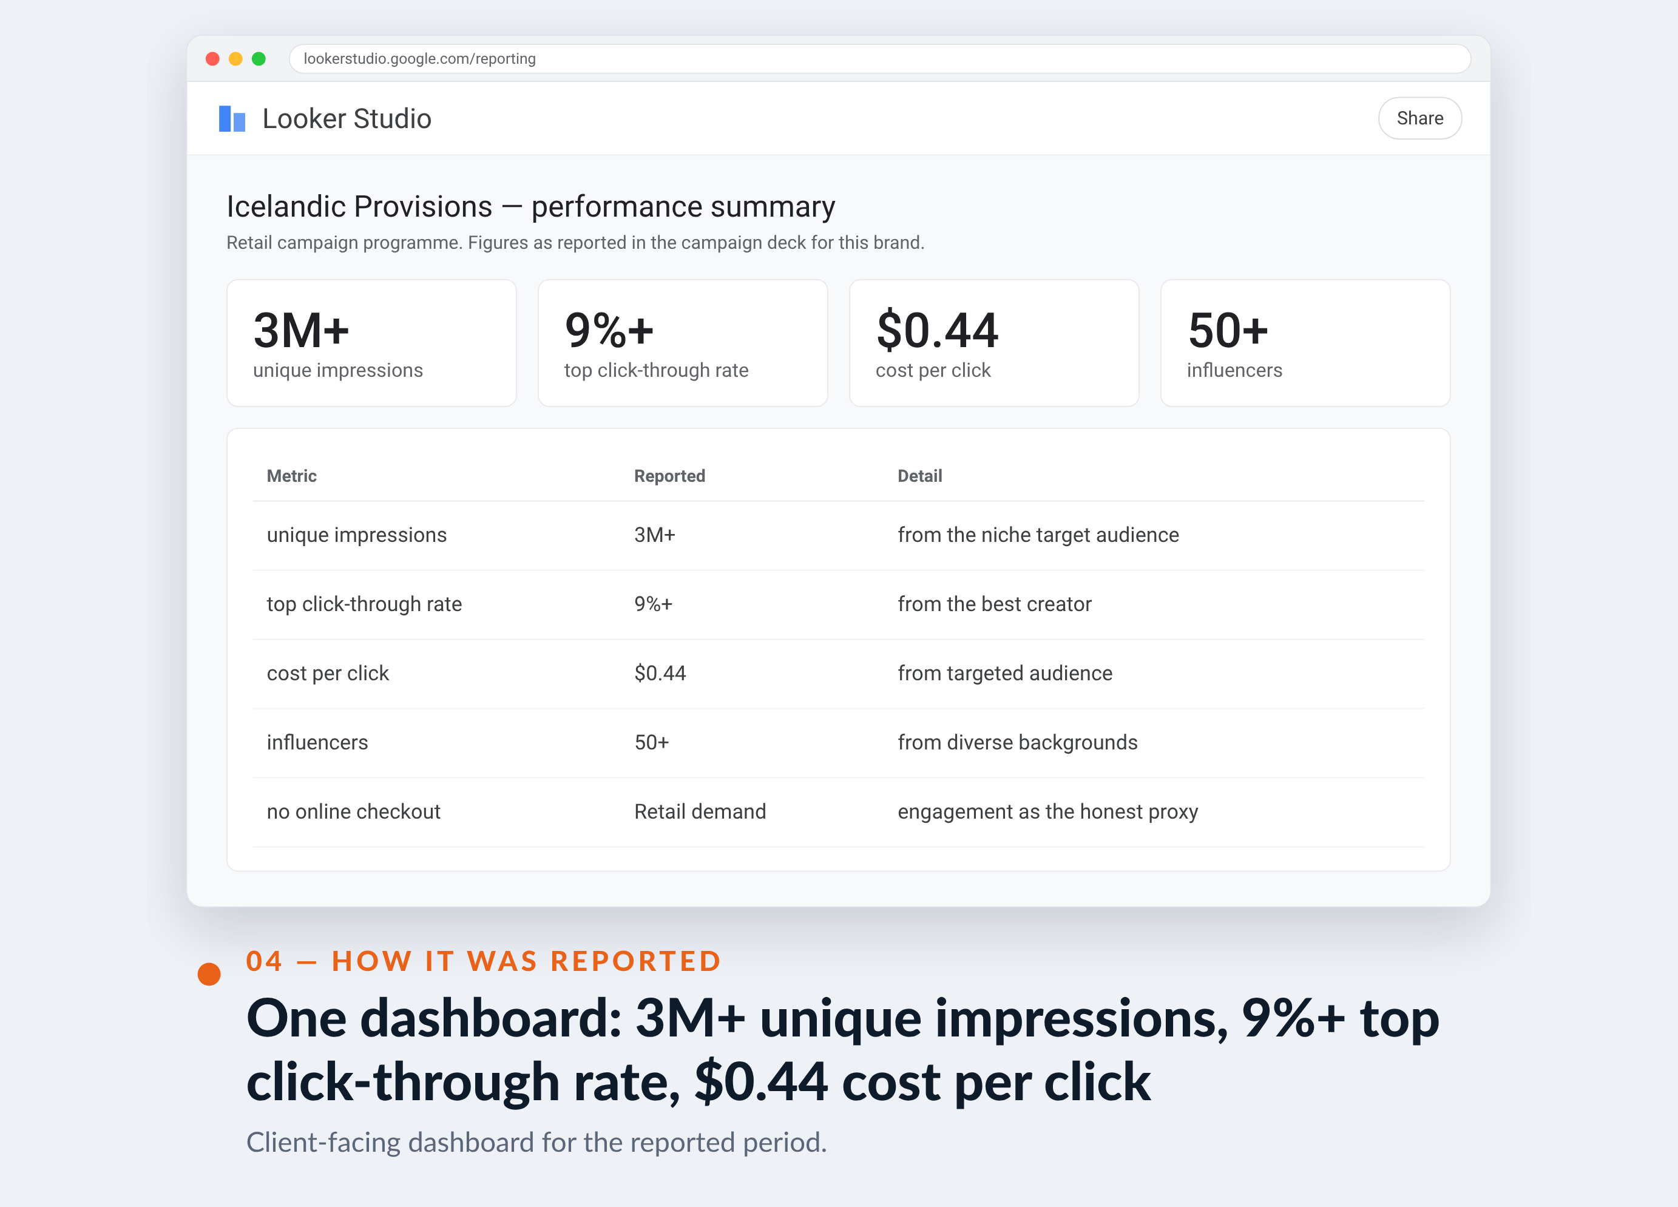This screenshot has width=1678, height=1207.
Task: Click the 'Client-facing dashboard for the reported period' caption
Action: pos(536,1142)
